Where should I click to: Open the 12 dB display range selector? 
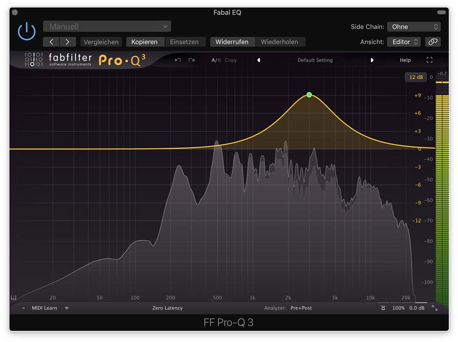(416, 77)
